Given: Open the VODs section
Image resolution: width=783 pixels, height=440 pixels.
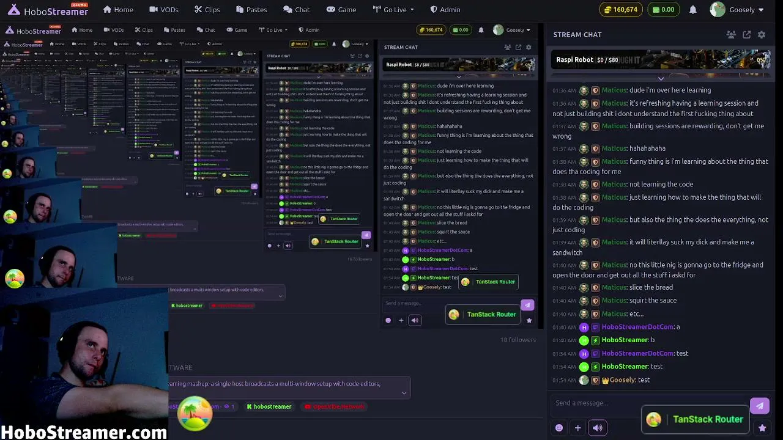Looking at the screenshot, I should pyautogui.click(x=164, y=10).
